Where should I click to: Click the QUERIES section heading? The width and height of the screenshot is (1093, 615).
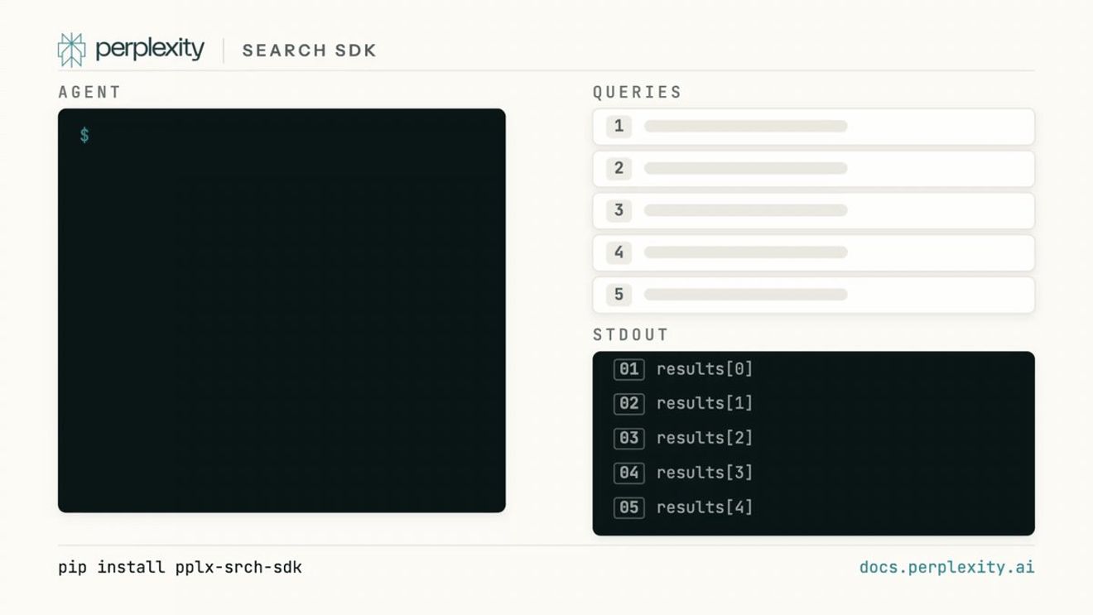pyautogui.click(x=637, y=92)
